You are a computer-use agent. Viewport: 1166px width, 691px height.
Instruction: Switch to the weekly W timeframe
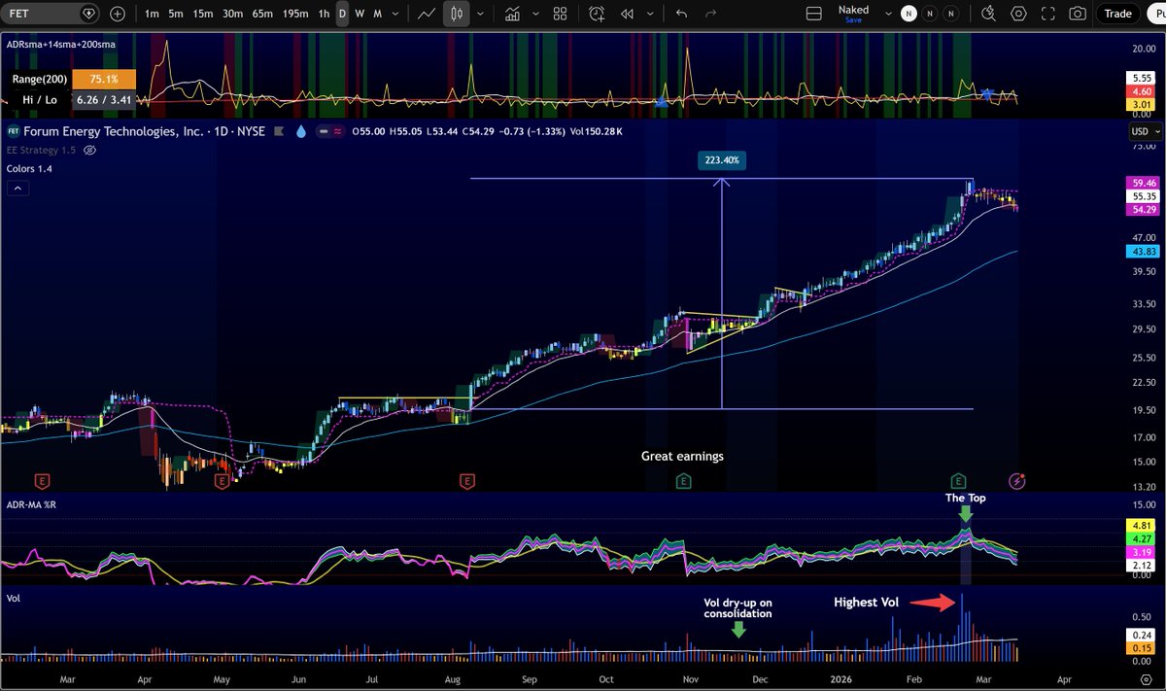click(360, 14)
